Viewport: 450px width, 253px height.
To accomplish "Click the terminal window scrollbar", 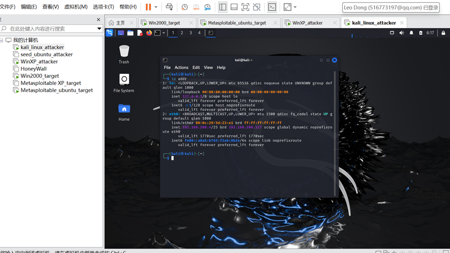I will [335, 134].
